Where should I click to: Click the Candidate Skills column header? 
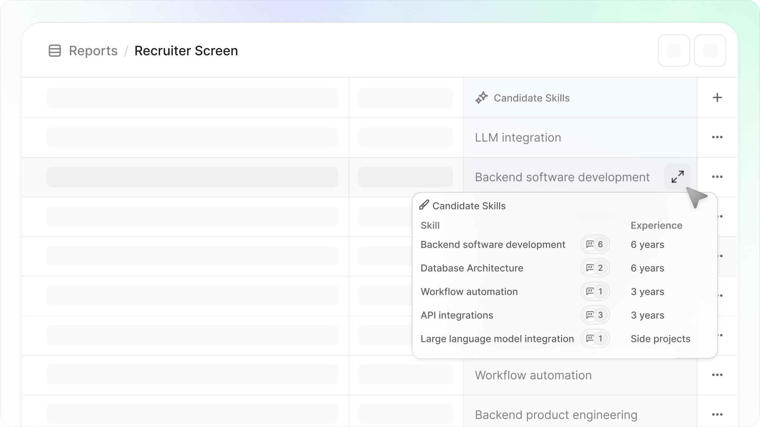point(531,98)
